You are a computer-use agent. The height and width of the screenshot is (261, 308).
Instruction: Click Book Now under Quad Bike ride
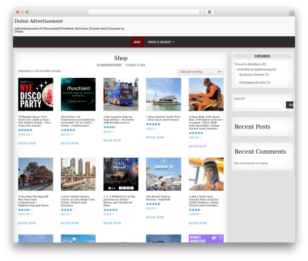coord(198,146)
